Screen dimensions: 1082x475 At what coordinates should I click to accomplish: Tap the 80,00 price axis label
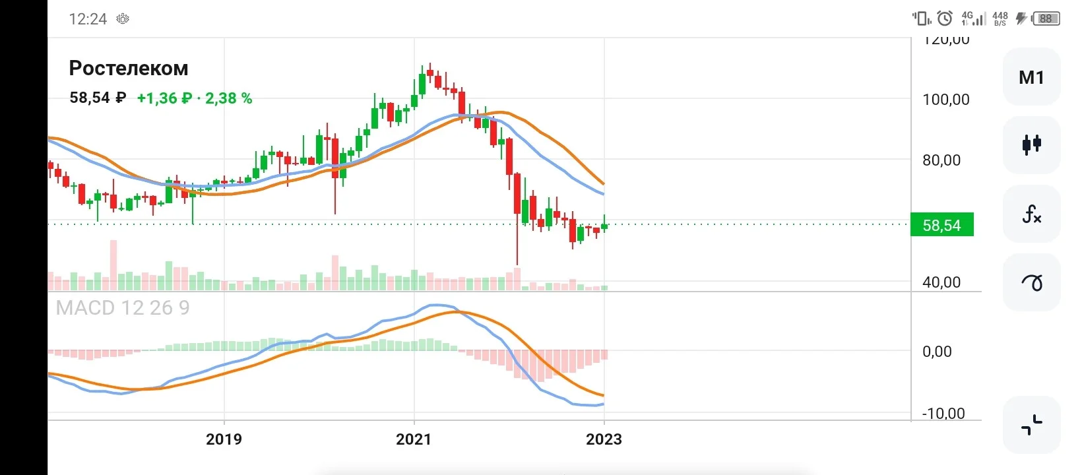point(941,160)
